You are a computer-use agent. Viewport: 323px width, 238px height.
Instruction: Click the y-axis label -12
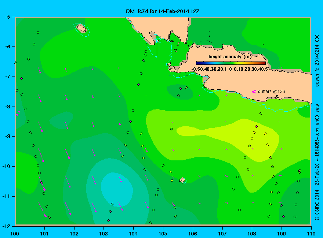click(6, 226)
